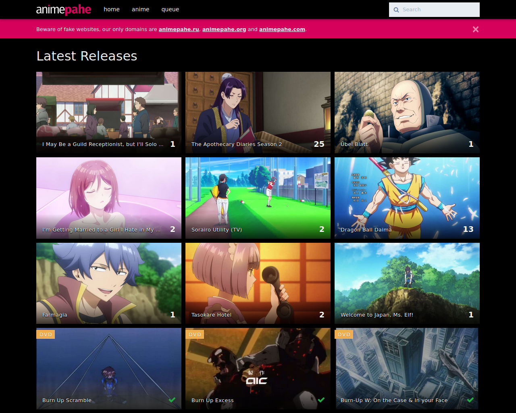The height and width of the screenshot is (413, 516).
Task: Click the green checkmark on Burn Up Excess
Action: click(321, 400)
